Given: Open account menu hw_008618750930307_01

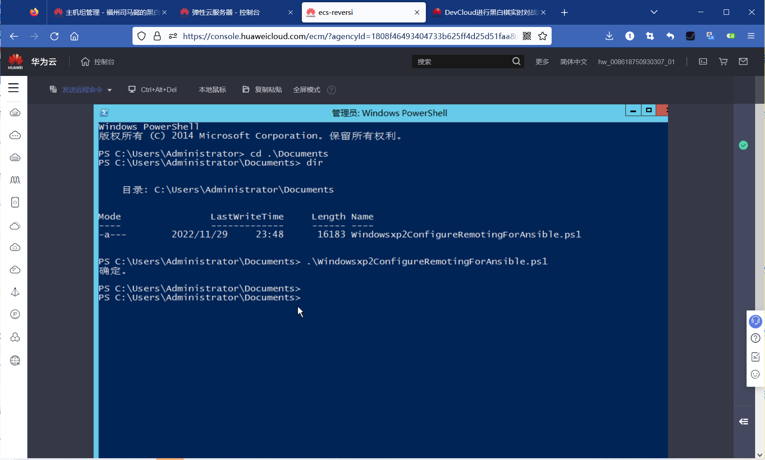Looking at the screenshot, I should [636, 62].
